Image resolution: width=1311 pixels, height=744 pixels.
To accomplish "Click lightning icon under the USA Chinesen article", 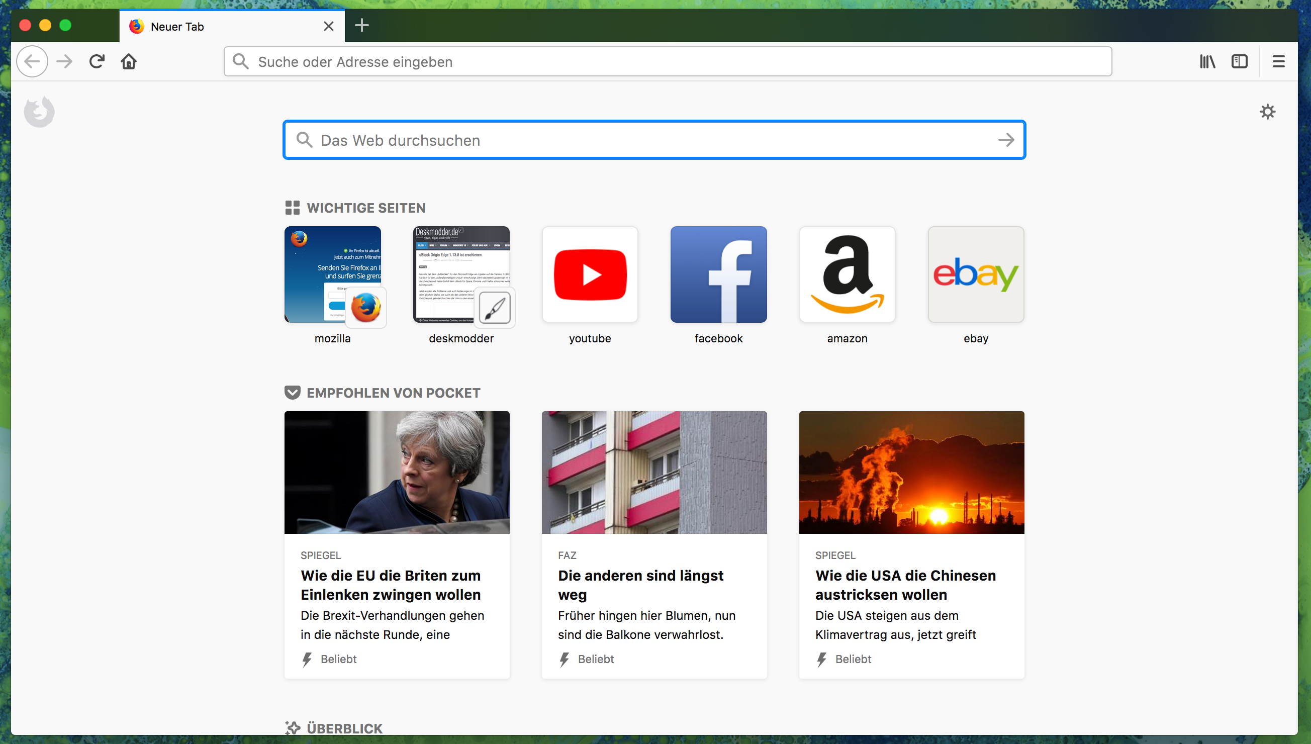I will tap(821, 660).
